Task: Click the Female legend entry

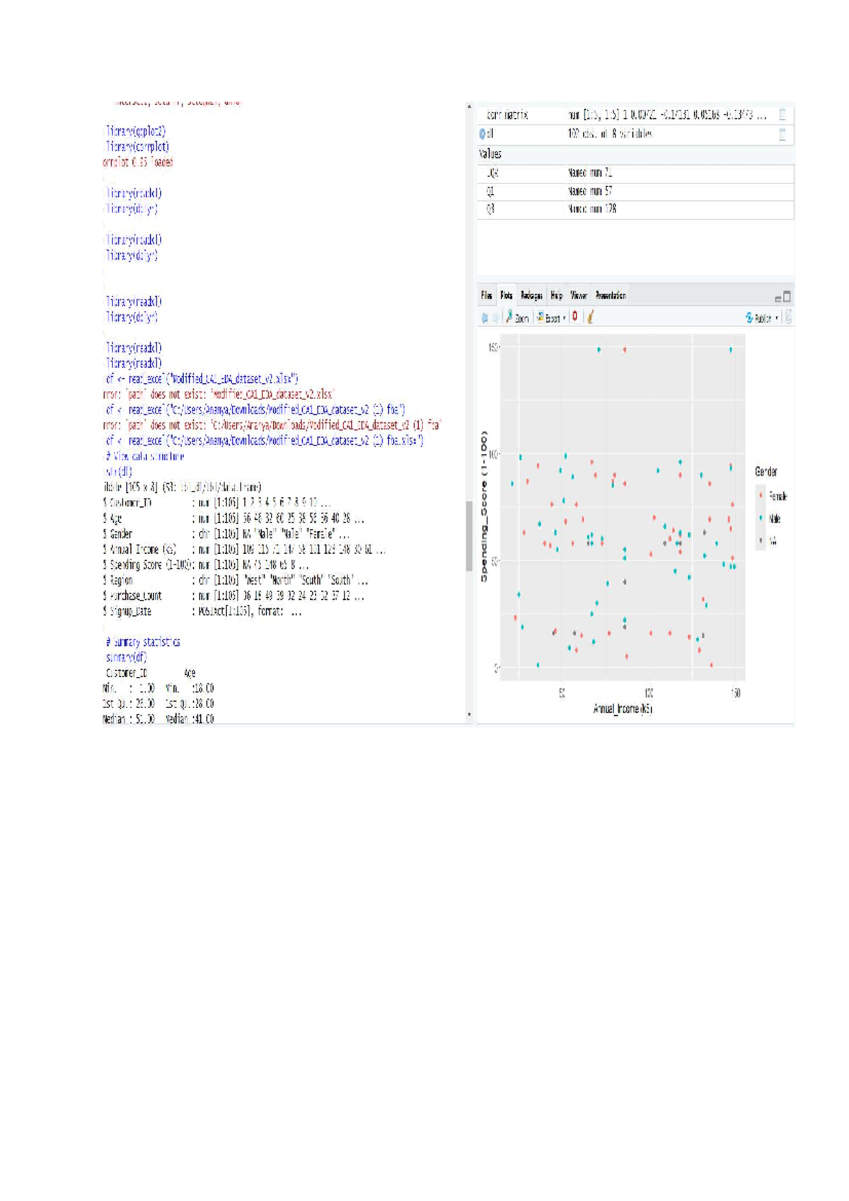Action: pyautogui.click(x=773, y=496)
